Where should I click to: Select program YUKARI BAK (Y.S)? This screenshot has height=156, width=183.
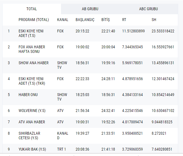coord(32,149)
